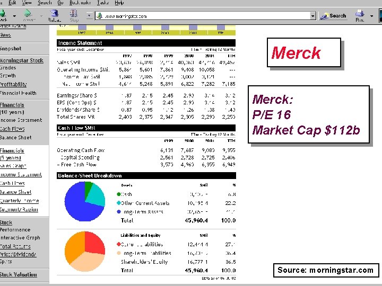Open the Growth sidebar item

point(8,76)
